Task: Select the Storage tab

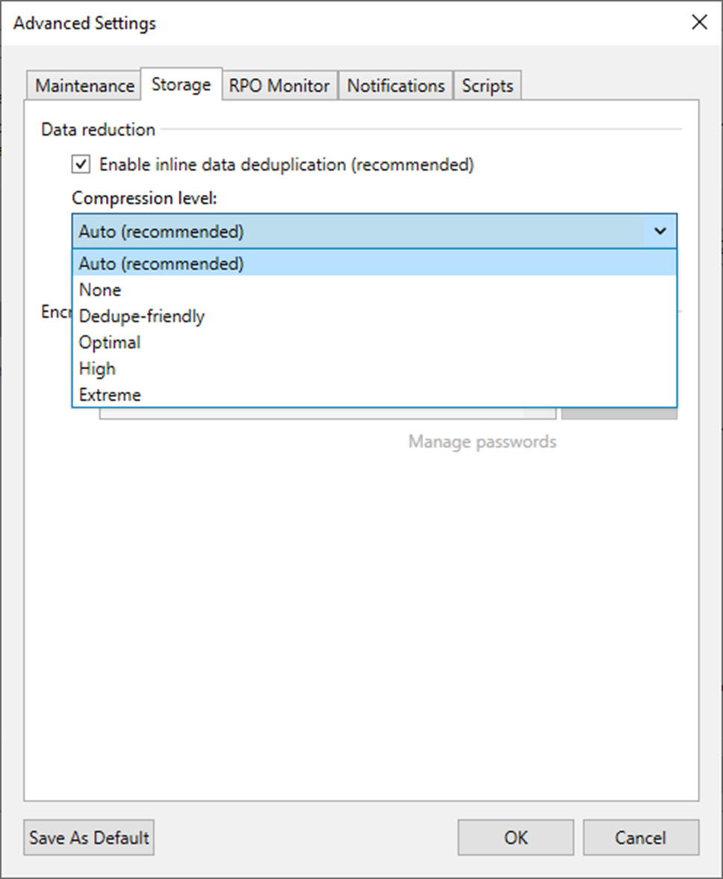Action: click(181, 85)
